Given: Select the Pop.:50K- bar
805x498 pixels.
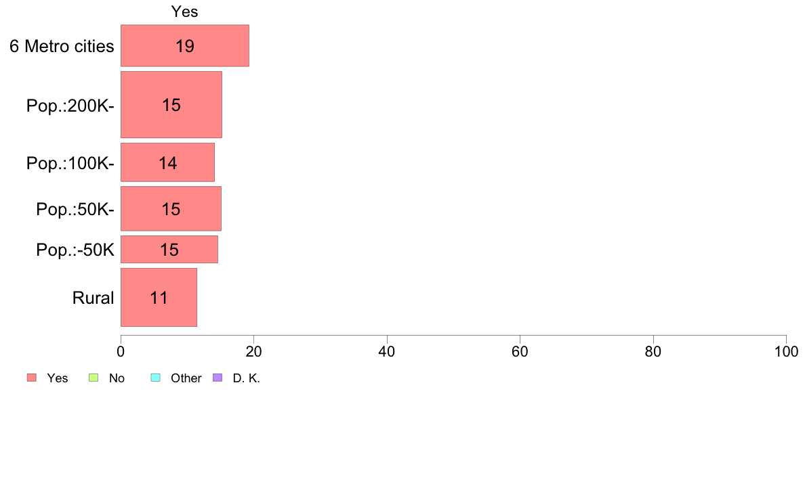Looking at the screenshot, I should 171,208.
